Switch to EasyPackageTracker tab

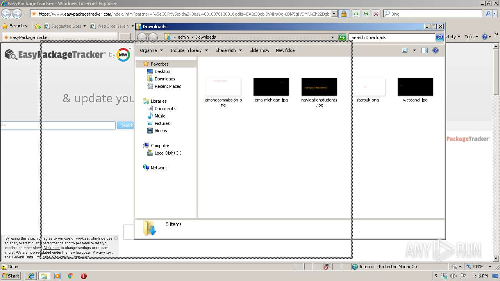pos(59,37)
